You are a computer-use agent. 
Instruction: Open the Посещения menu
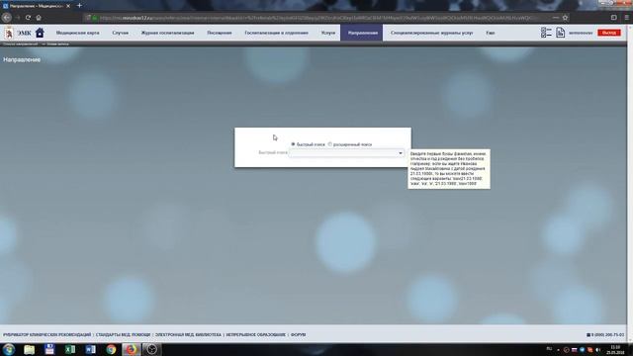pyautogui.click(x=220, y=33)
